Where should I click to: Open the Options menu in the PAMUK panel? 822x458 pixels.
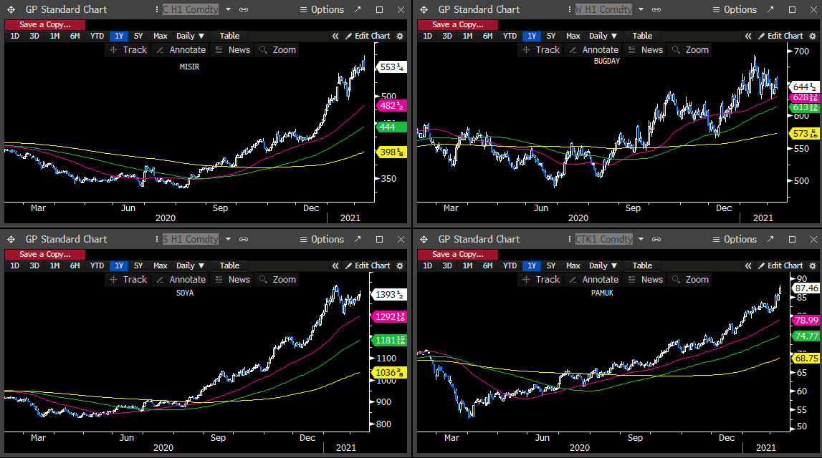[735, 239]
